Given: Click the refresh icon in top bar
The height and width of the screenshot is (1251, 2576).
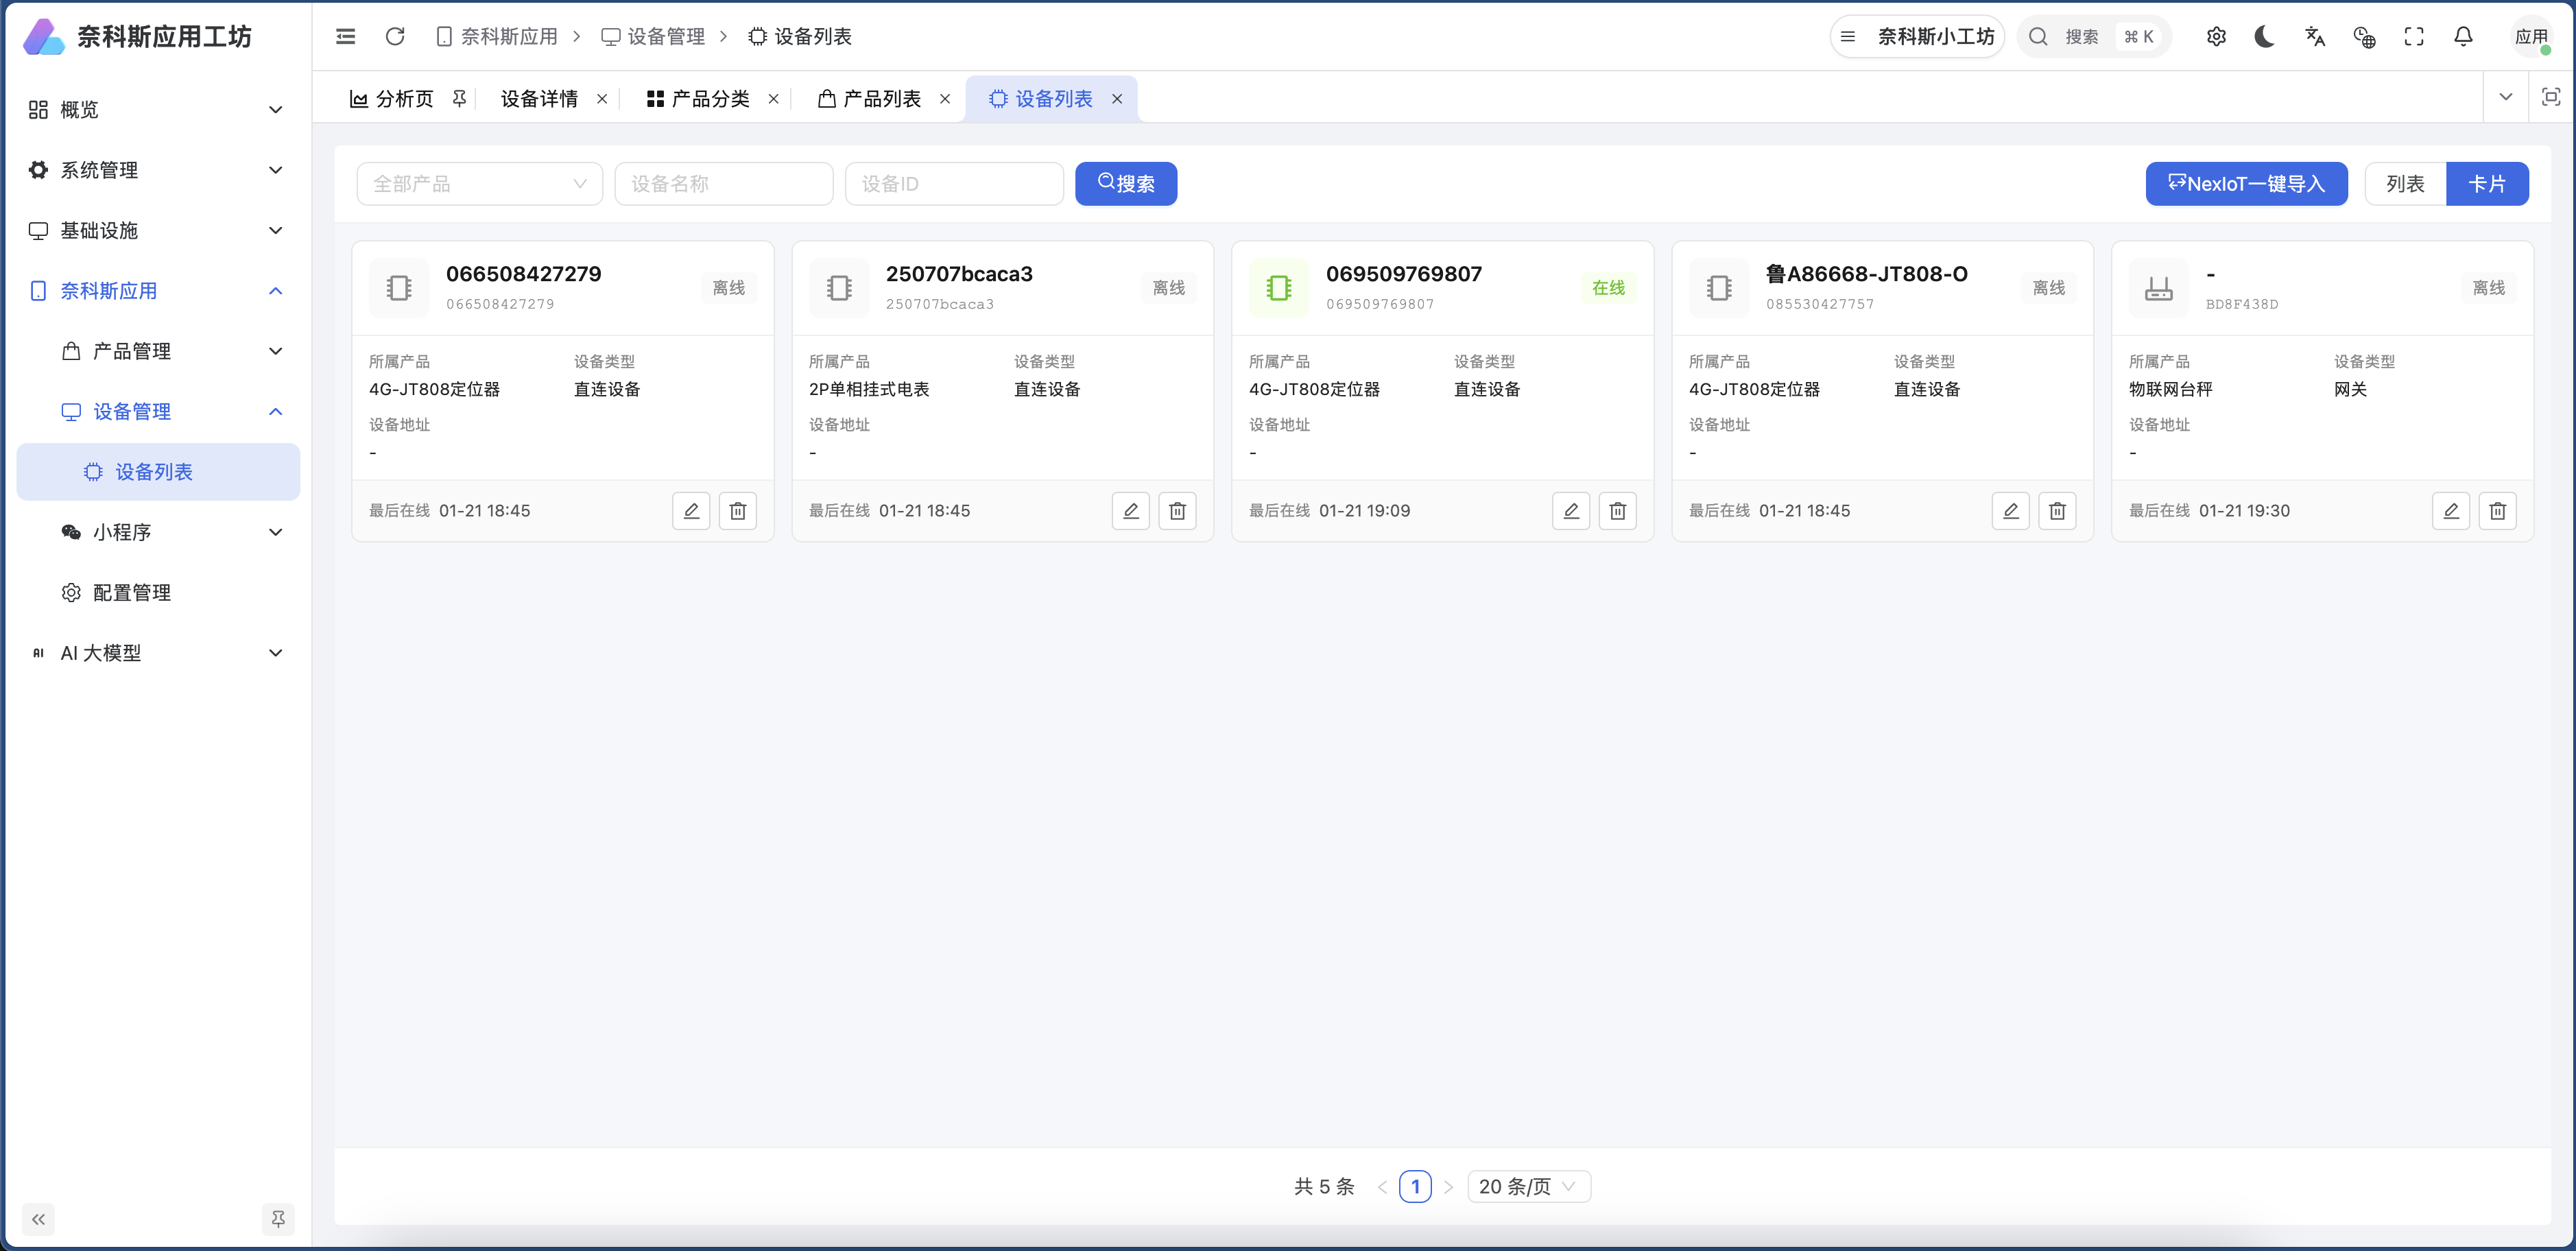Looking at the screenshot, I should pos(395,37).
